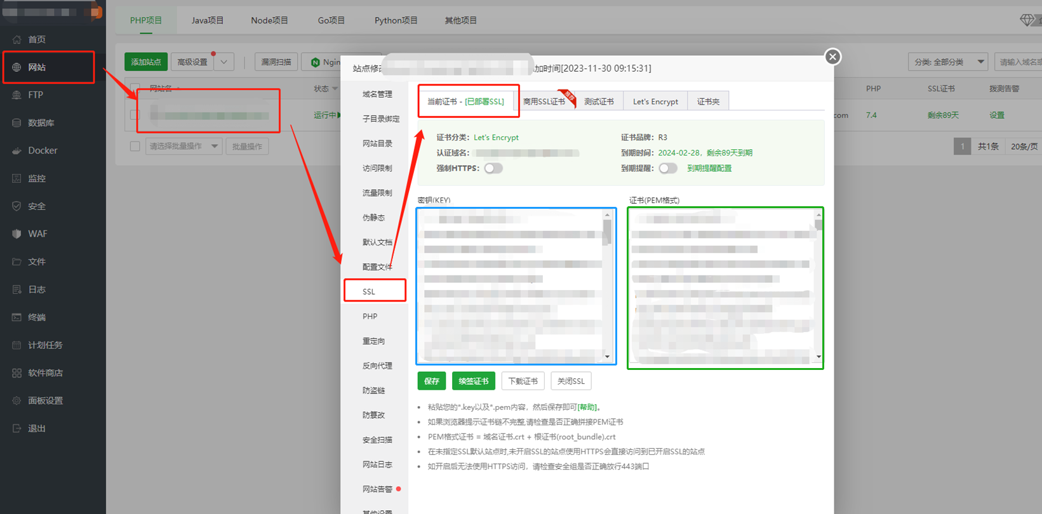Enable the force HTTPS toggle
This screenshot has height=514, width=1042.
pos(493,168)
